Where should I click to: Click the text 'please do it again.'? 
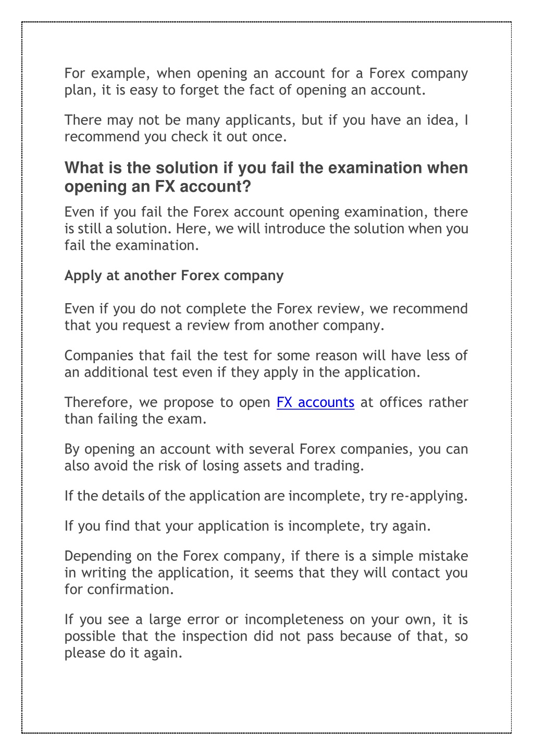[x=123, y=653]
